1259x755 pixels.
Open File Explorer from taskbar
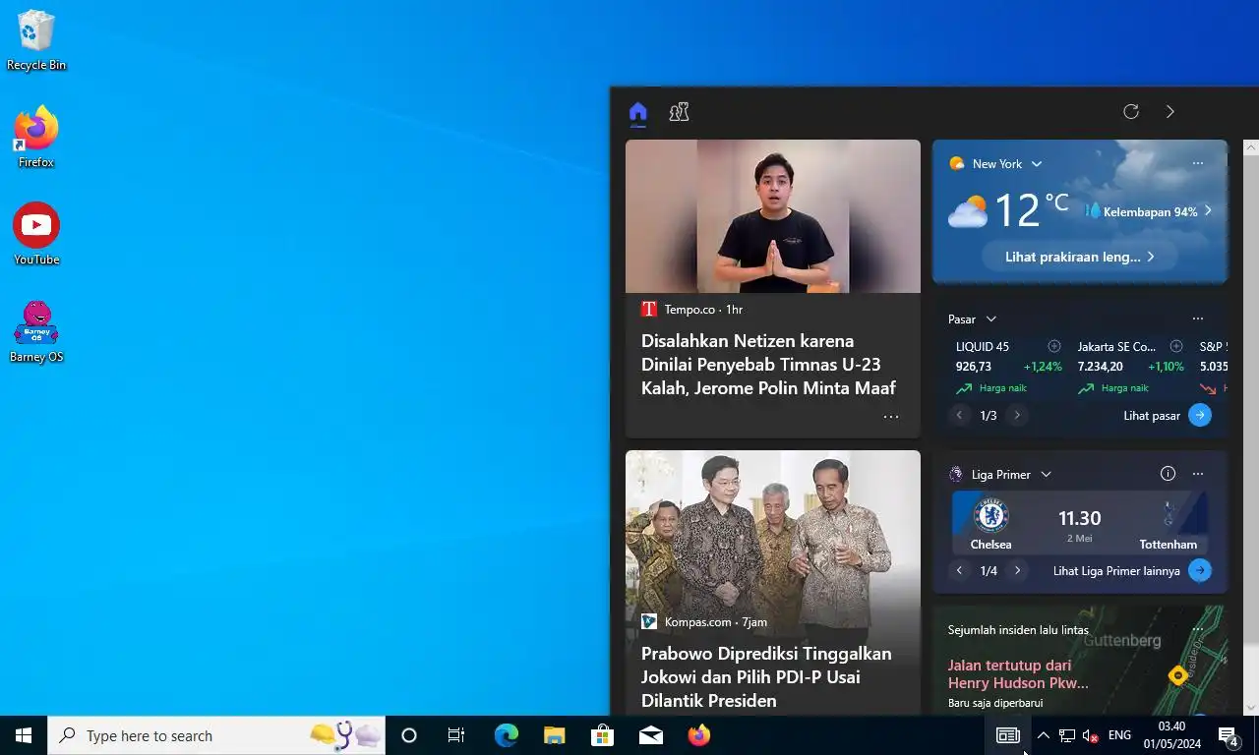[555, 735]
